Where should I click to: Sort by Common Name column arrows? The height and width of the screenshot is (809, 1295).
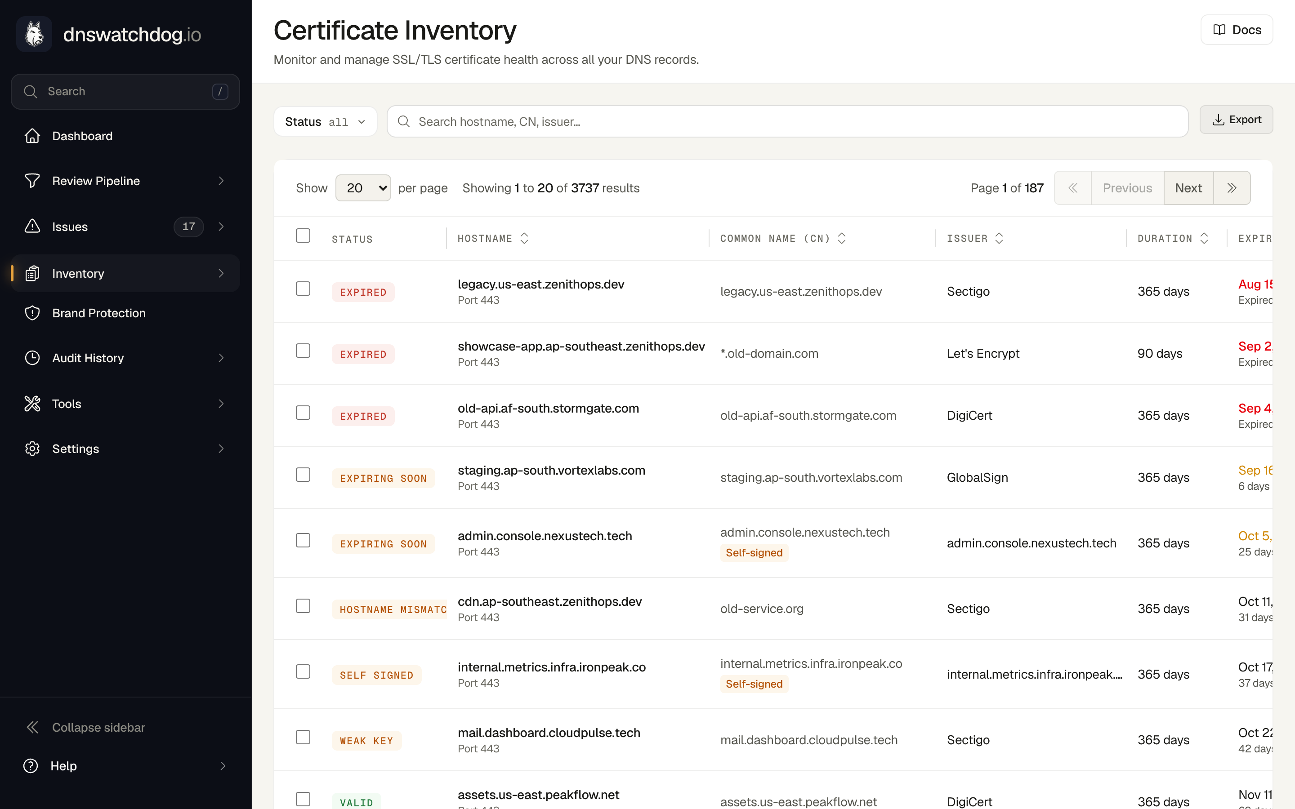tap(842, 238)
